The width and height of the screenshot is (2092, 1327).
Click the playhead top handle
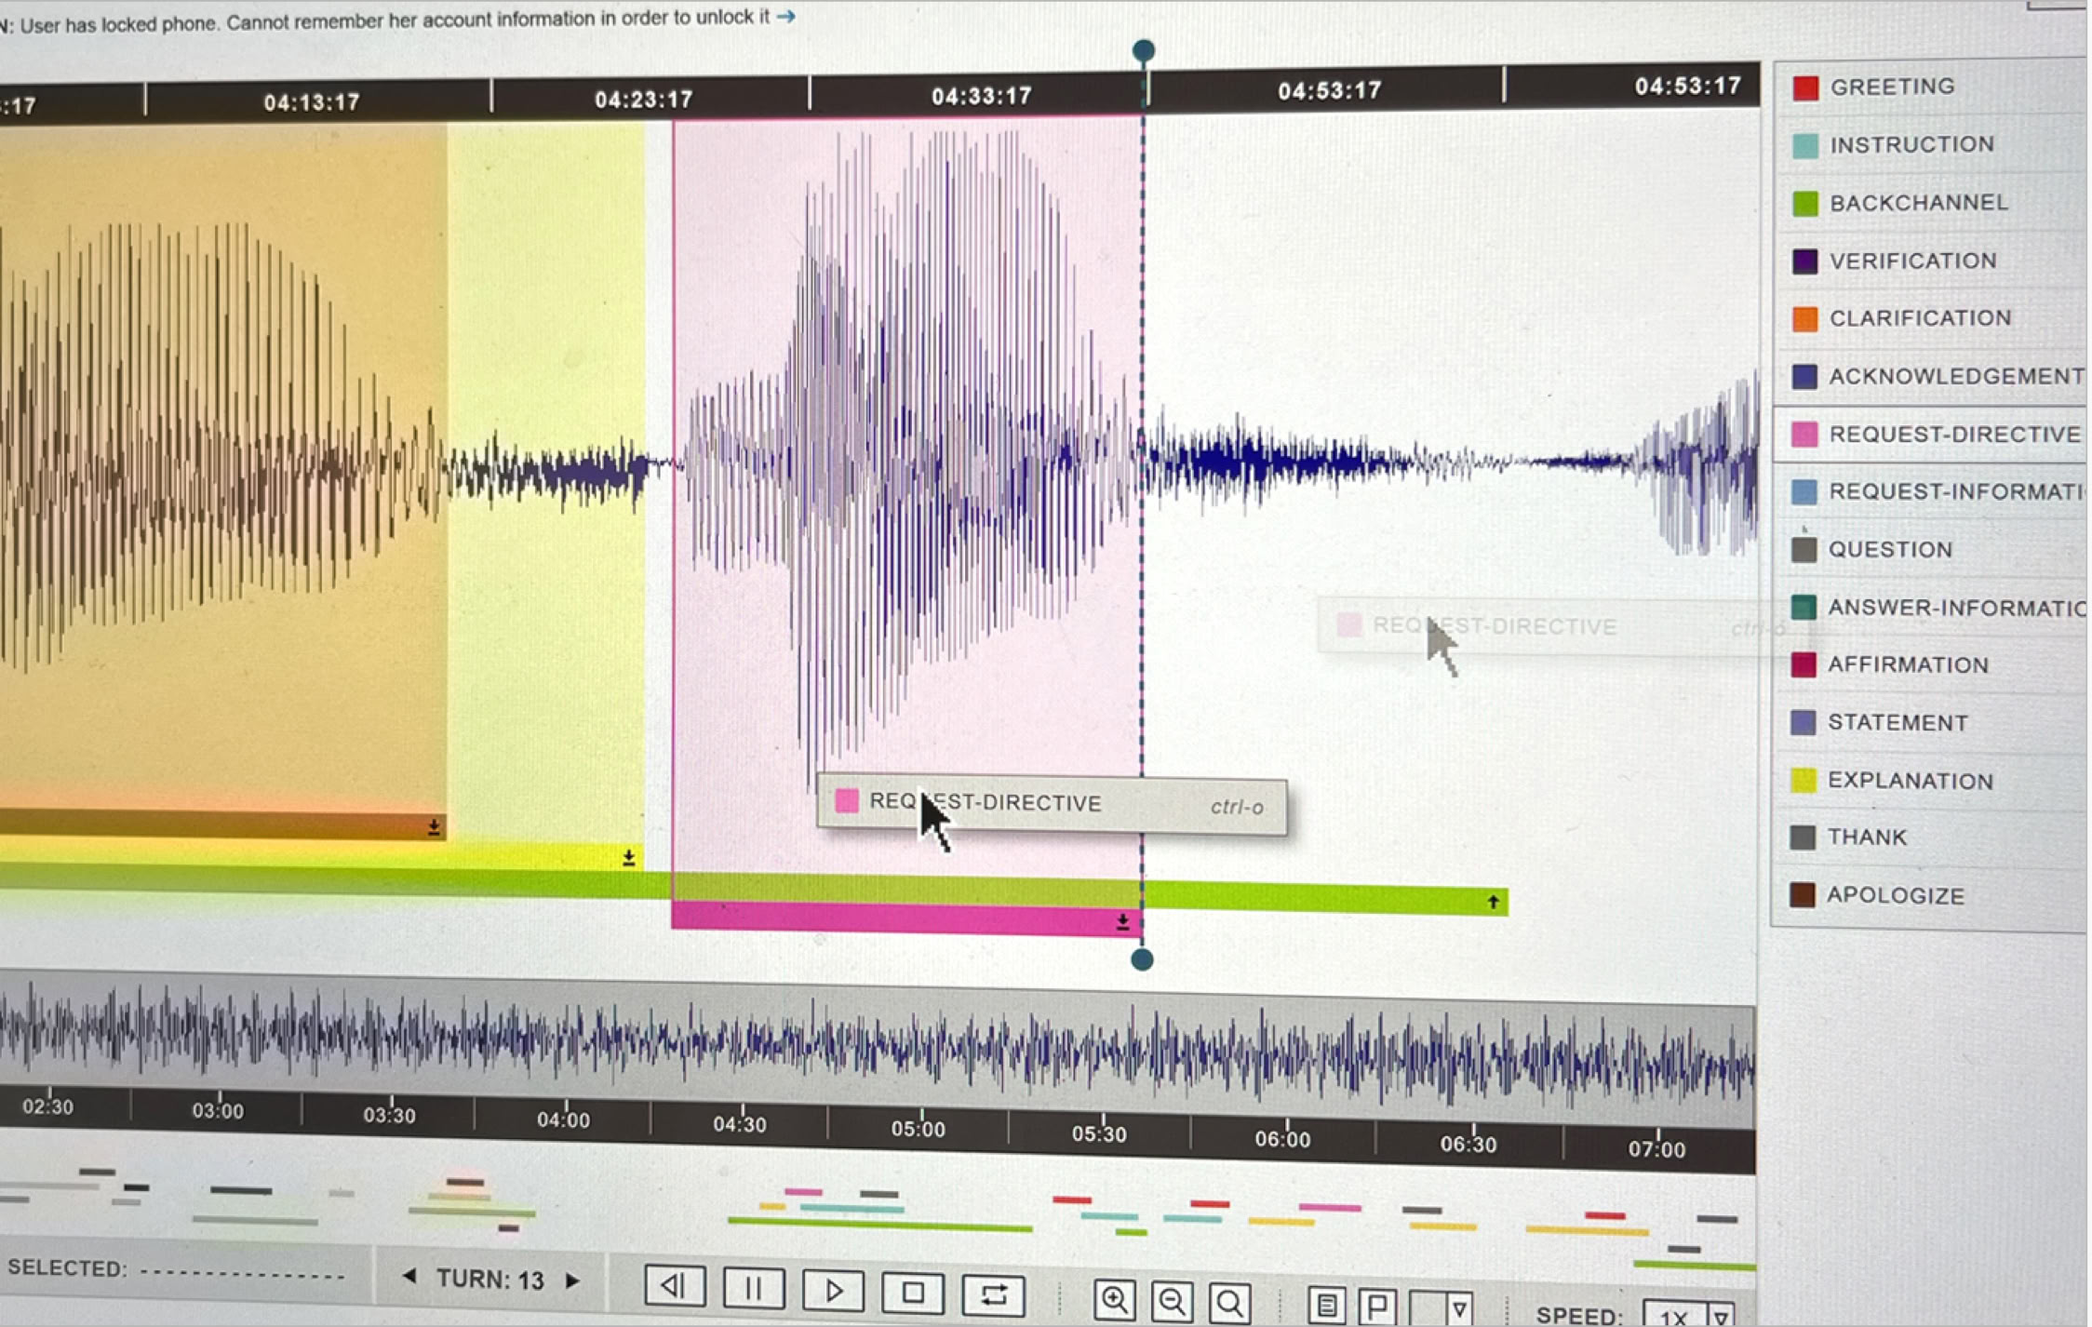coord(1144,50)
